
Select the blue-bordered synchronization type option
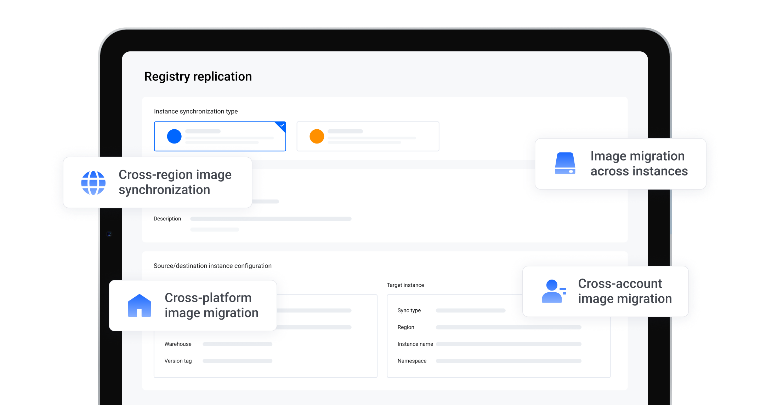click(220, 136)
